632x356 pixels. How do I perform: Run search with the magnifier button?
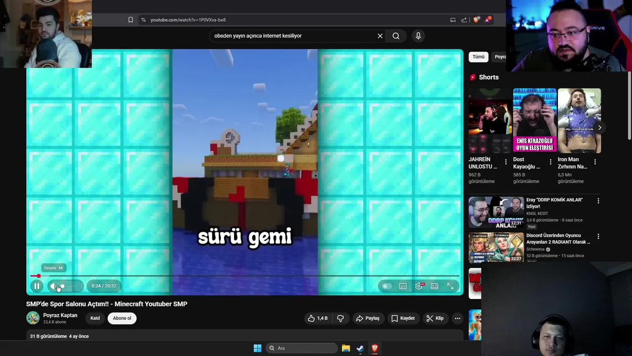[x=396, y=36]
